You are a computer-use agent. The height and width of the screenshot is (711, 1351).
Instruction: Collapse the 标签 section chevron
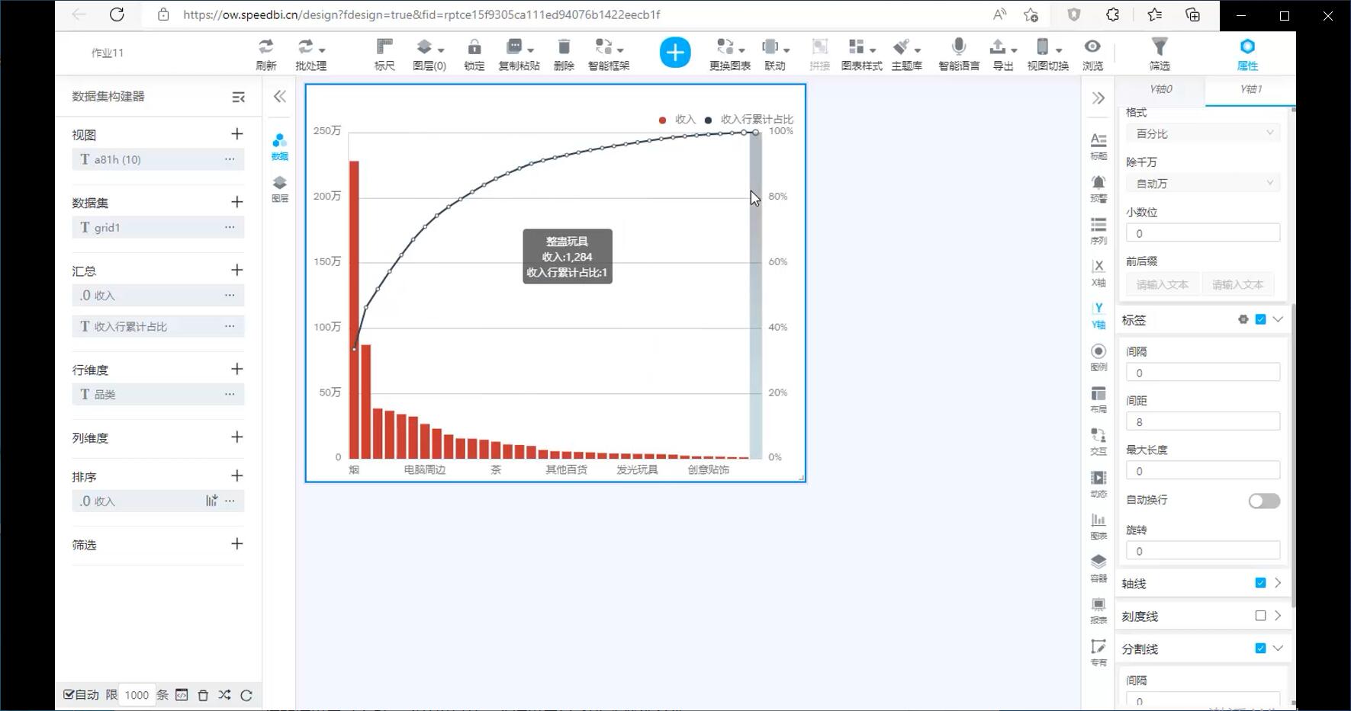[1278, 319]
